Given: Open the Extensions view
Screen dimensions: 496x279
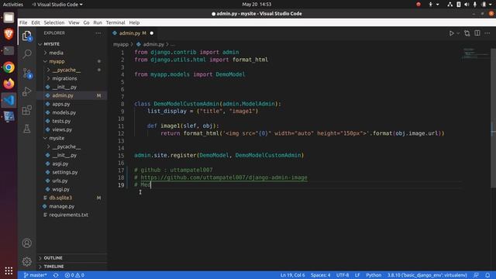Looking at the screenshot, I should [x=27, y=110].
